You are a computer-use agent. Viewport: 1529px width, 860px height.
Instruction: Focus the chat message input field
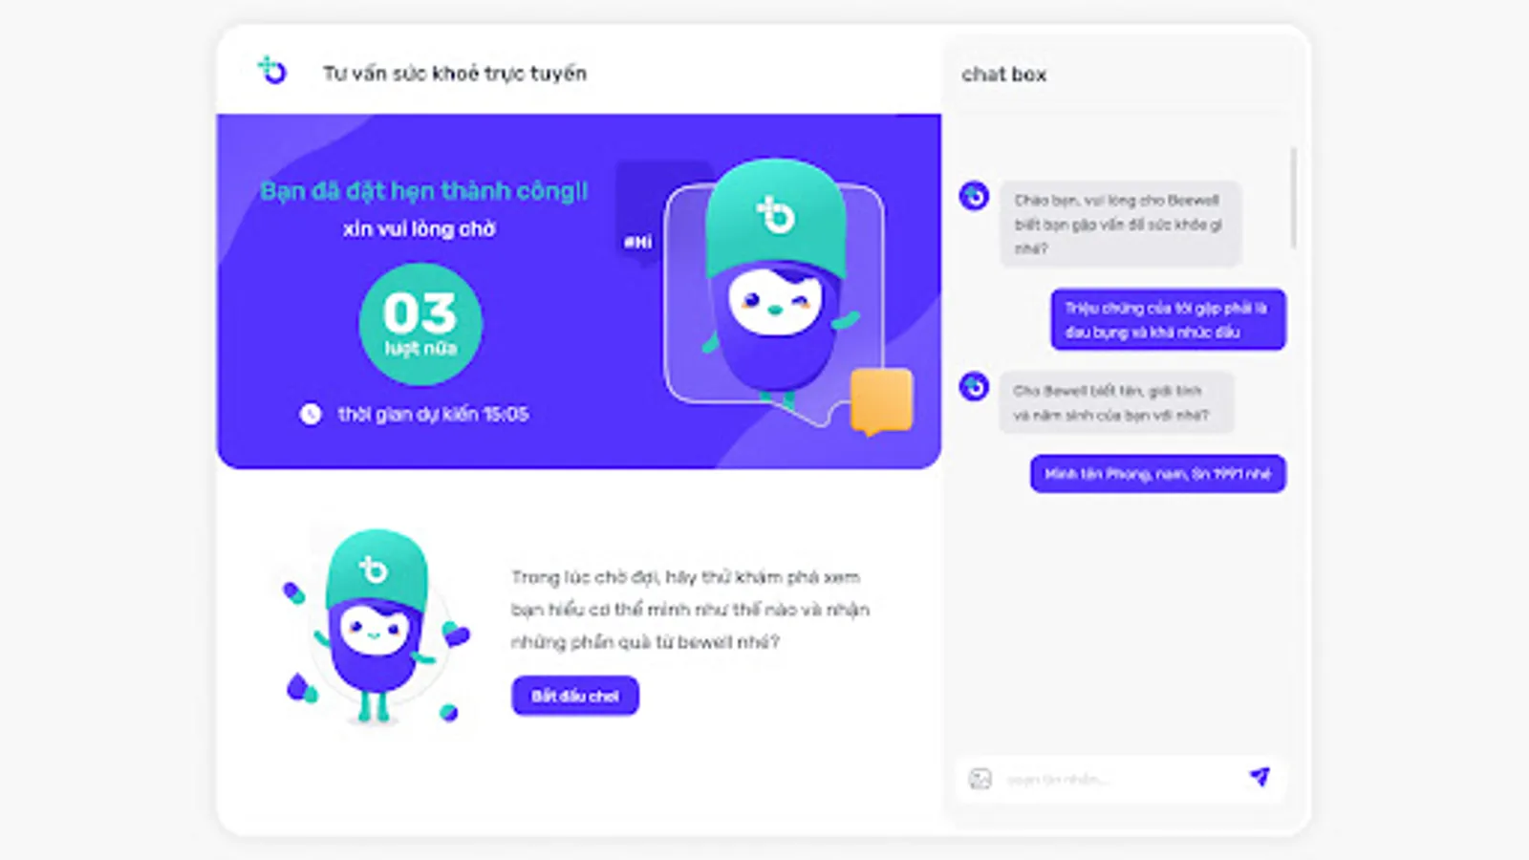[x=1120, y=779]
